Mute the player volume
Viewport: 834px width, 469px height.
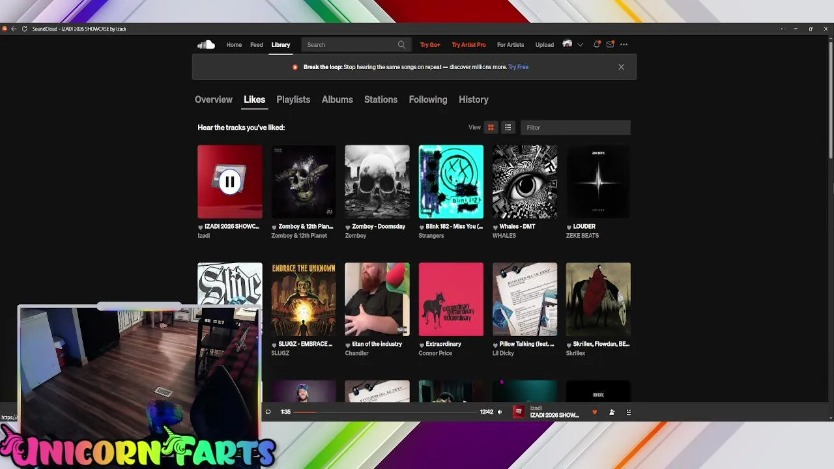500,412
